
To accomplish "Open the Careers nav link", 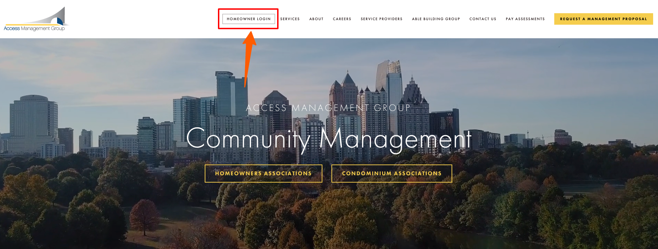I will click(342, 19).
